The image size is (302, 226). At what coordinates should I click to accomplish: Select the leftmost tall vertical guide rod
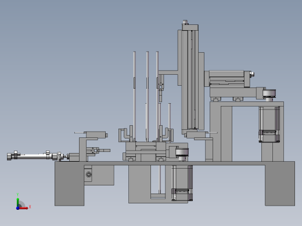click(x=134, y=96)
